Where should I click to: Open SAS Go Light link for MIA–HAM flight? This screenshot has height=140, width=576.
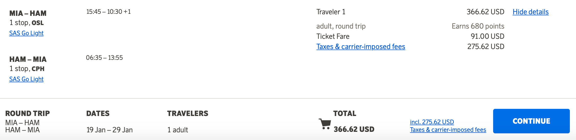pos(26,33)
